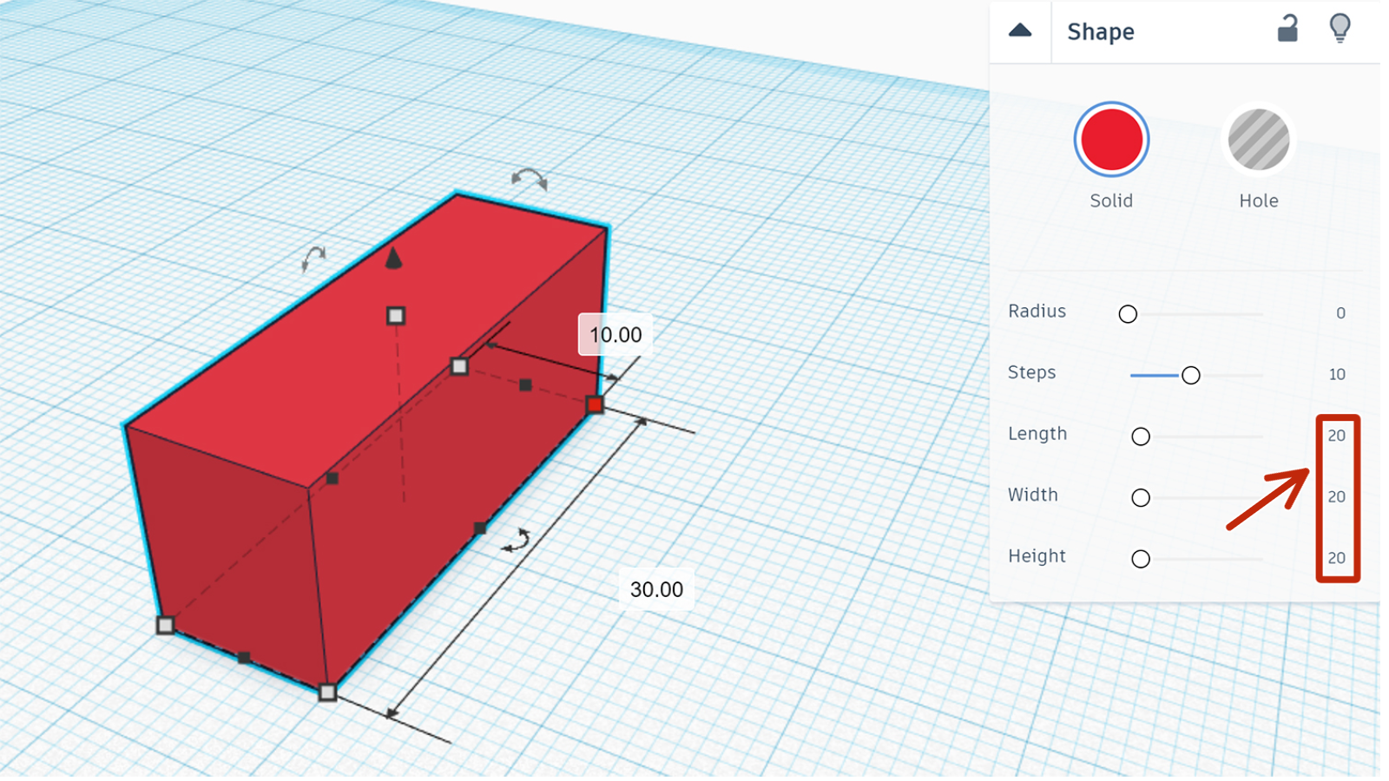
Task: Click the curved rotation arrow above the box top
Action: pyautogui.click(x=529, y=179)
